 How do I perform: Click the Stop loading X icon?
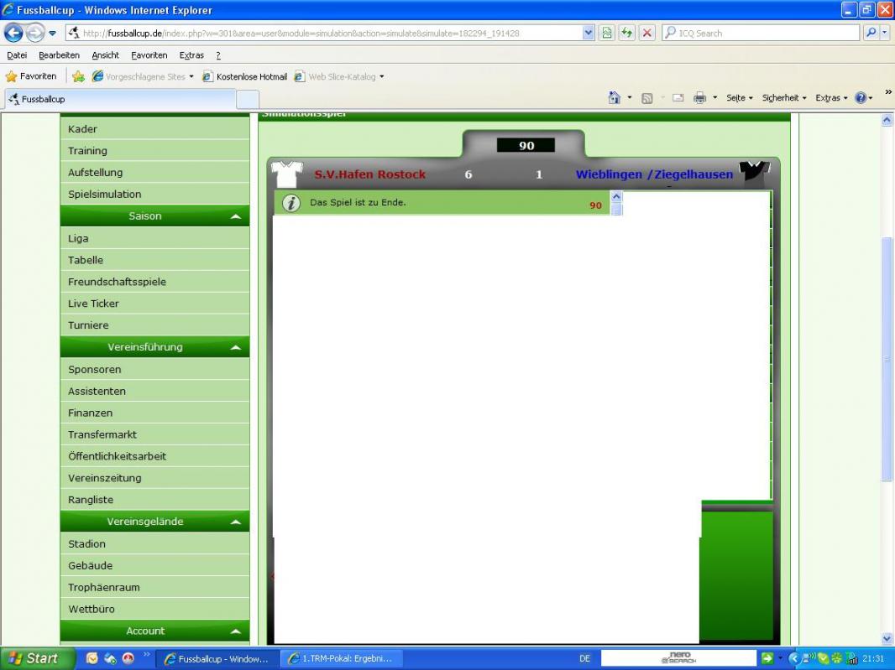pyautogui.click(x=646, y=34)
